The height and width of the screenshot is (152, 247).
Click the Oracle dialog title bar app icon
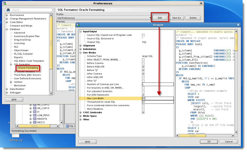coord(78,25)
